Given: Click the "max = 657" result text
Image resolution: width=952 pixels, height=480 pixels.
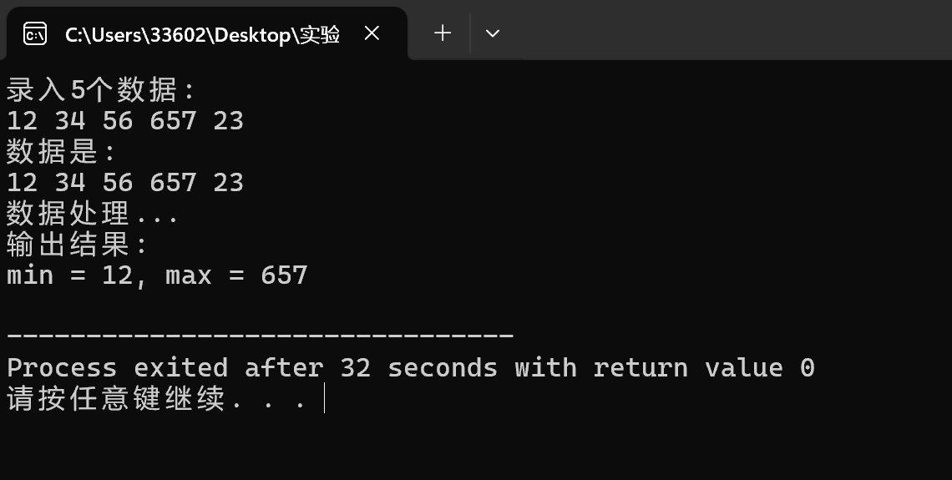Looking at the screenshot, I should [x=237, y=275].
